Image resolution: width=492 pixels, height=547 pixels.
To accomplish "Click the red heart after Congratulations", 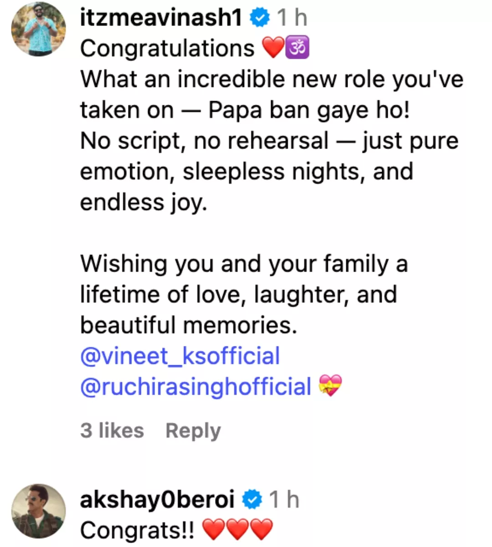I will (273, 48).
